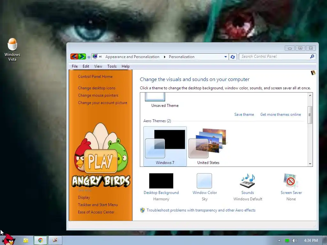Select the Unsaved Theme thumbnail
The image size is (327, 245).
point(155,97)
